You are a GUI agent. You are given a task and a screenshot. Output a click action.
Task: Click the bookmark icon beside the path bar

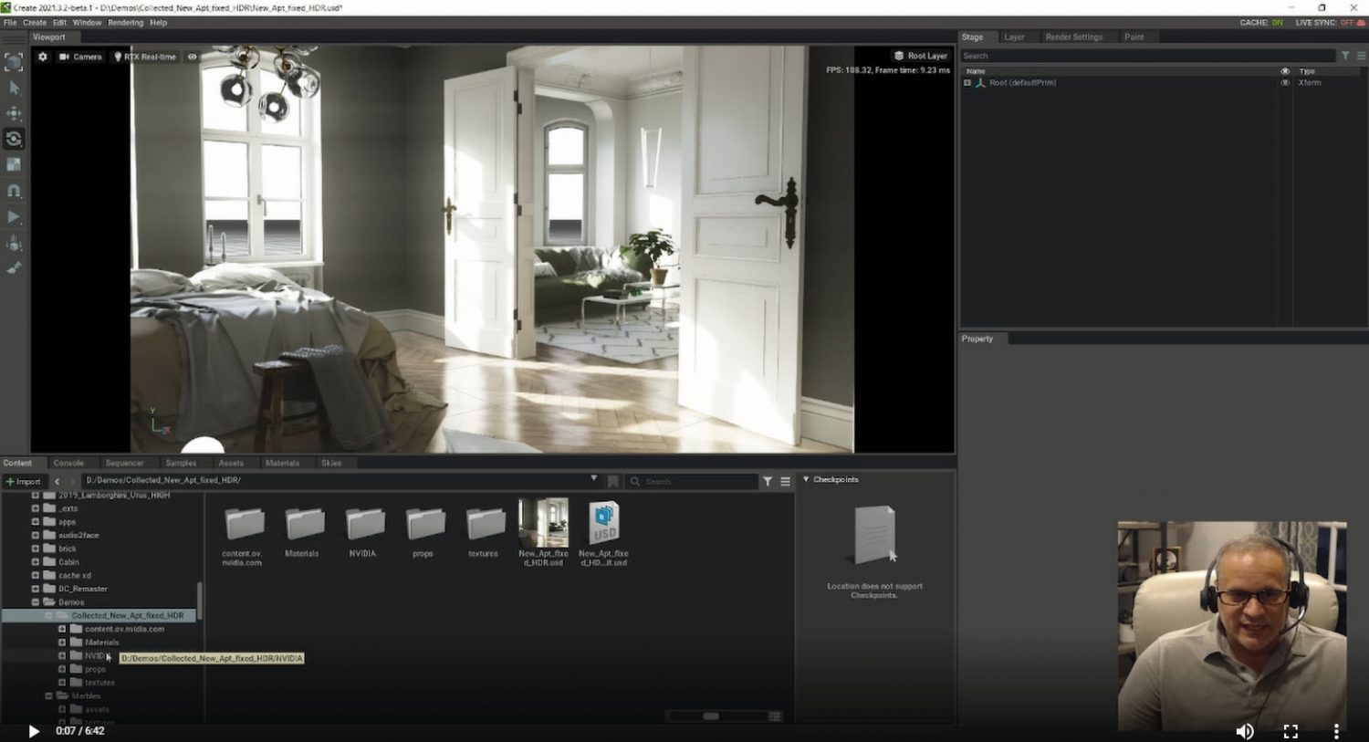coord(613,481)
